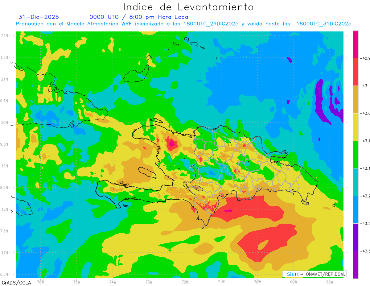Select the bright green legend bar segment
Viewport: 370px width, 286px height.
click(356, 154)
